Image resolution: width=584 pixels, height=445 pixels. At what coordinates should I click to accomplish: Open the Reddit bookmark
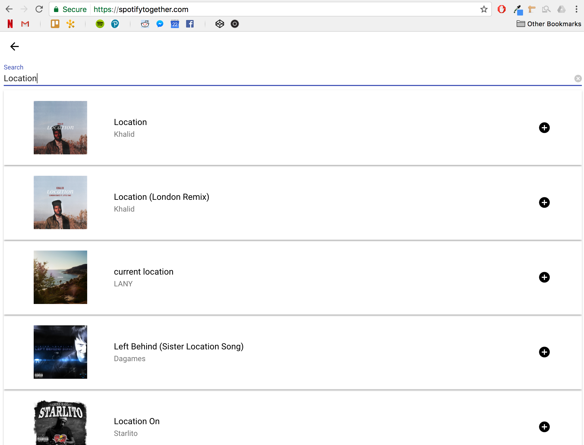point(145,24)
